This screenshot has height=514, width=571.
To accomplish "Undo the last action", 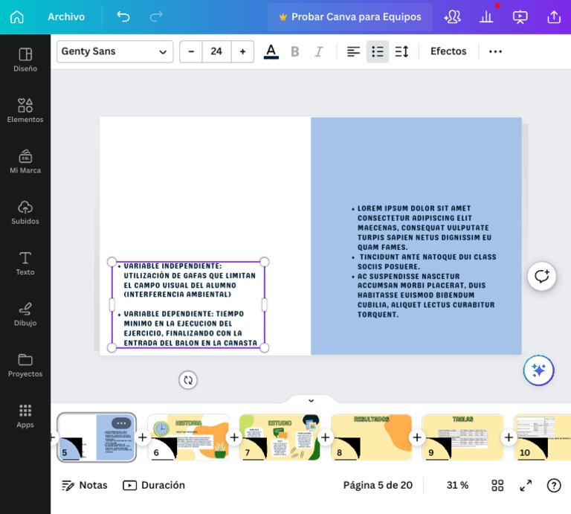I will [123, 16].
